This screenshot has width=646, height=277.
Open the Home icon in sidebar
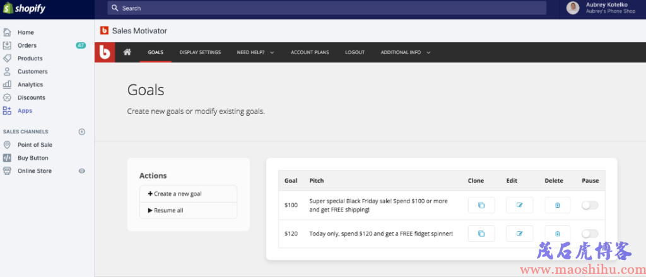[7, 32]
